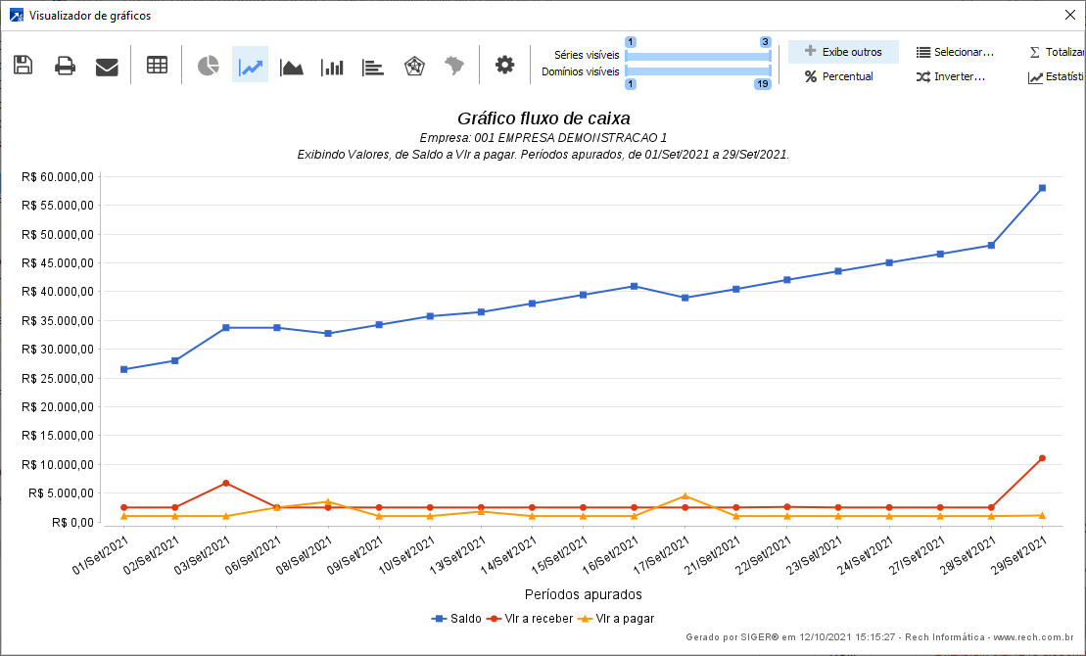Open chart settings gear icon
The image size is (1086, 656).
[x=504, y=66]
